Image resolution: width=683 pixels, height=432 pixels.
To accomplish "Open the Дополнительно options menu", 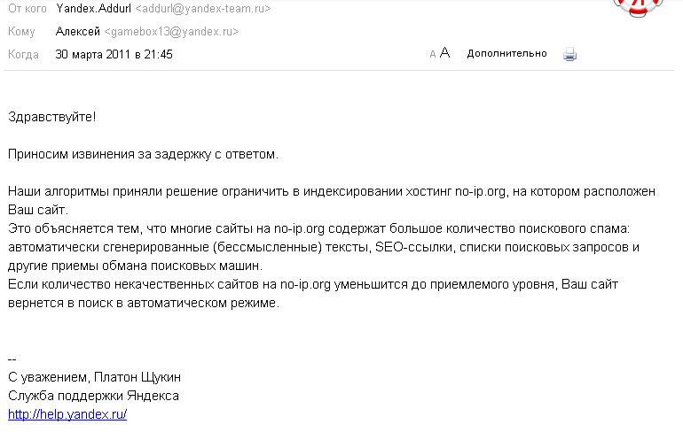I will tap(506, 53).
